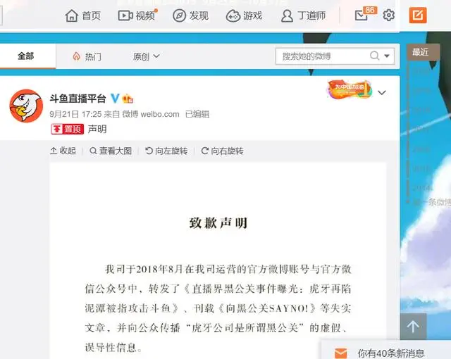This screenshot has width=451, height=359.
Task: Expand the 原创 filter dropdown
Action: [146, 56]
